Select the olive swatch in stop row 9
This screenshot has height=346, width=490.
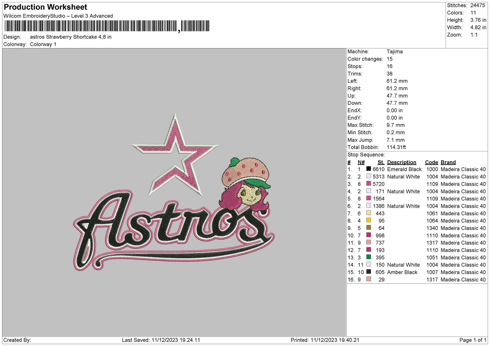click(369, 228)
